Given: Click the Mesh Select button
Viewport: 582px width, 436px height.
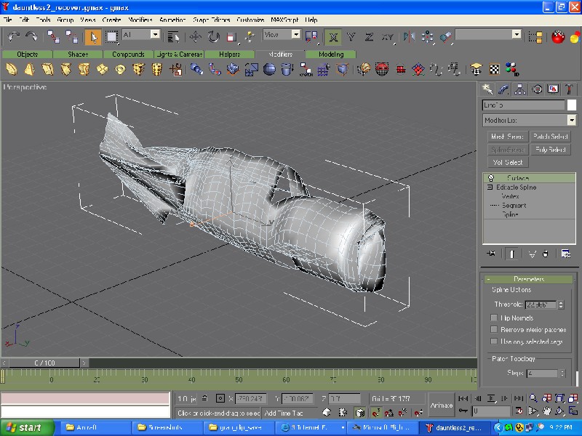Looking at the screenshot, I should coord(507,137).
